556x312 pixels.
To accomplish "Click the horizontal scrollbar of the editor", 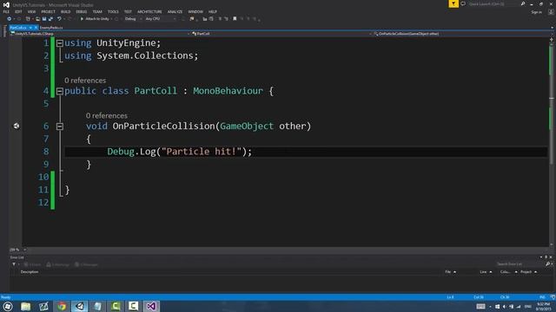I will 288,250.
